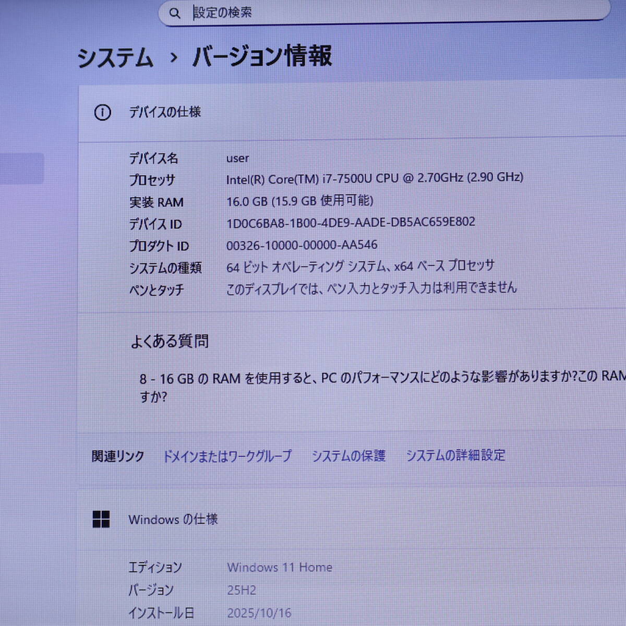
Task: Click the エディション label
Action: (155, 568)
